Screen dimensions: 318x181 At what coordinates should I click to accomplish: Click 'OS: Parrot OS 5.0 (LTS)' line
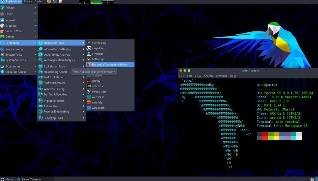tap(285, 93)
